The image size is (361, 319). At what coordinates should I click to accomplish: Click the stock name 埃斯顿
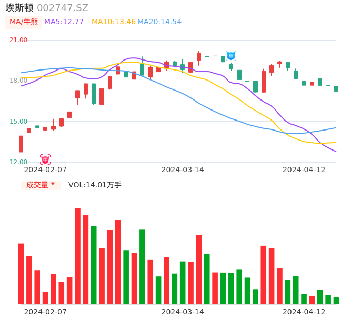pyautogui.click(x=19, y=8)
